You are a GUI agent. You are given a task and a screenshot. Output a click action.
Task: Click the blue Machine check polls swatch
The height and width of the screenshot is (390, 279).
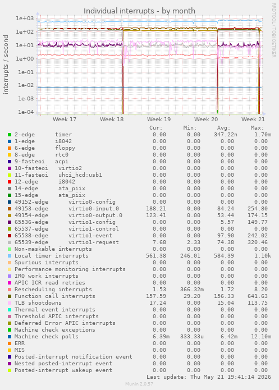[10, 337]
